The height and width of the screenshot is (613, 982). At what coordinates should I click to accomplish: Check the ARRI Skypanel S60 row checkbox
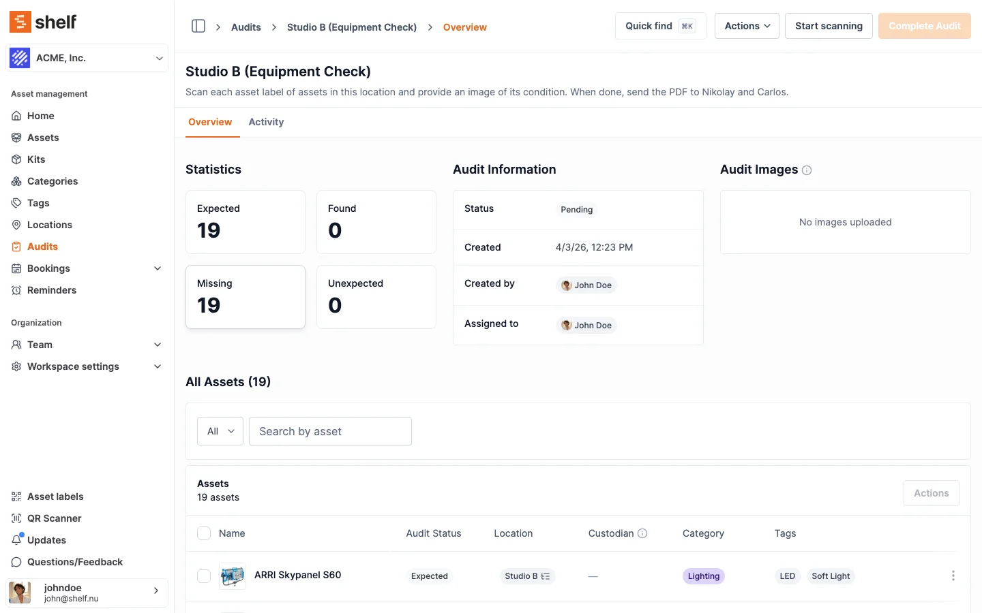point(204,576)
